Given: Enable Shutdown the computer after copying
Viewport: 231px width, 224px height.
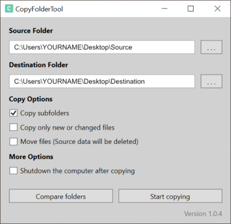Looking at the screenshot, I should [13, 171].
